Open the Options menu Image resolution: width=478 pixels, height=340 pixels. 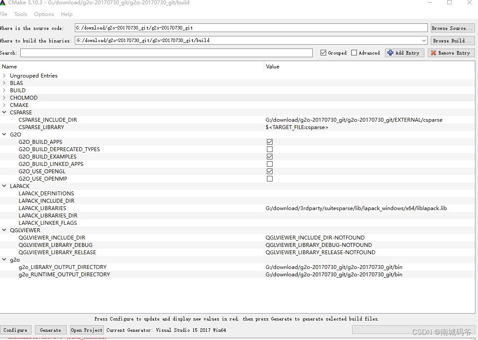[44, 14]
